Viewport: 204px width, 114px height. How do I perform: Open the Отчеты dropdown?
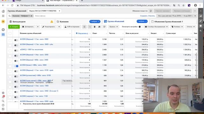pyautogui.click(x=191, y=27)
